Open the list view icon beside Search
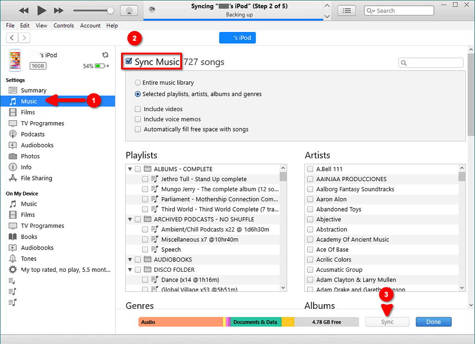 347,11
